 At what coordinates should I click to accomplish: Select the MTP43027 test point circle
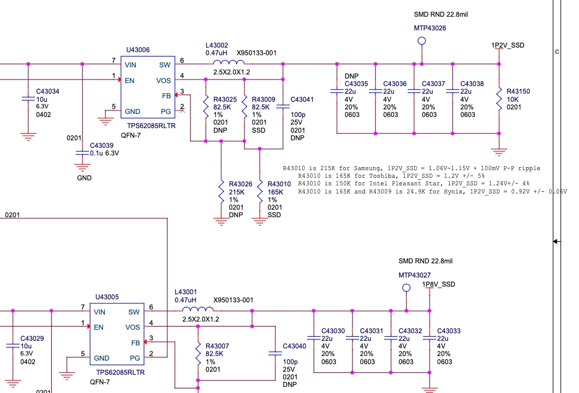406,288
